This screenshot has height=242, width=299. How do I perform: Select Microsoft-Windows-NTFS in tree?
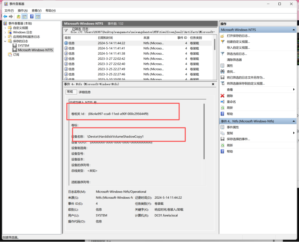(x=35, y=50)
